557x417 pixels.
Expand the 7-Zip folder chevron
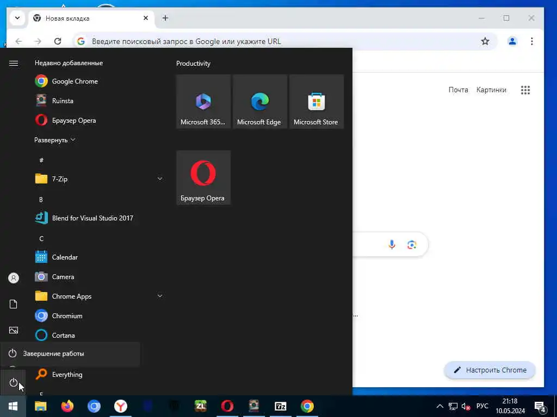point(160,179)
